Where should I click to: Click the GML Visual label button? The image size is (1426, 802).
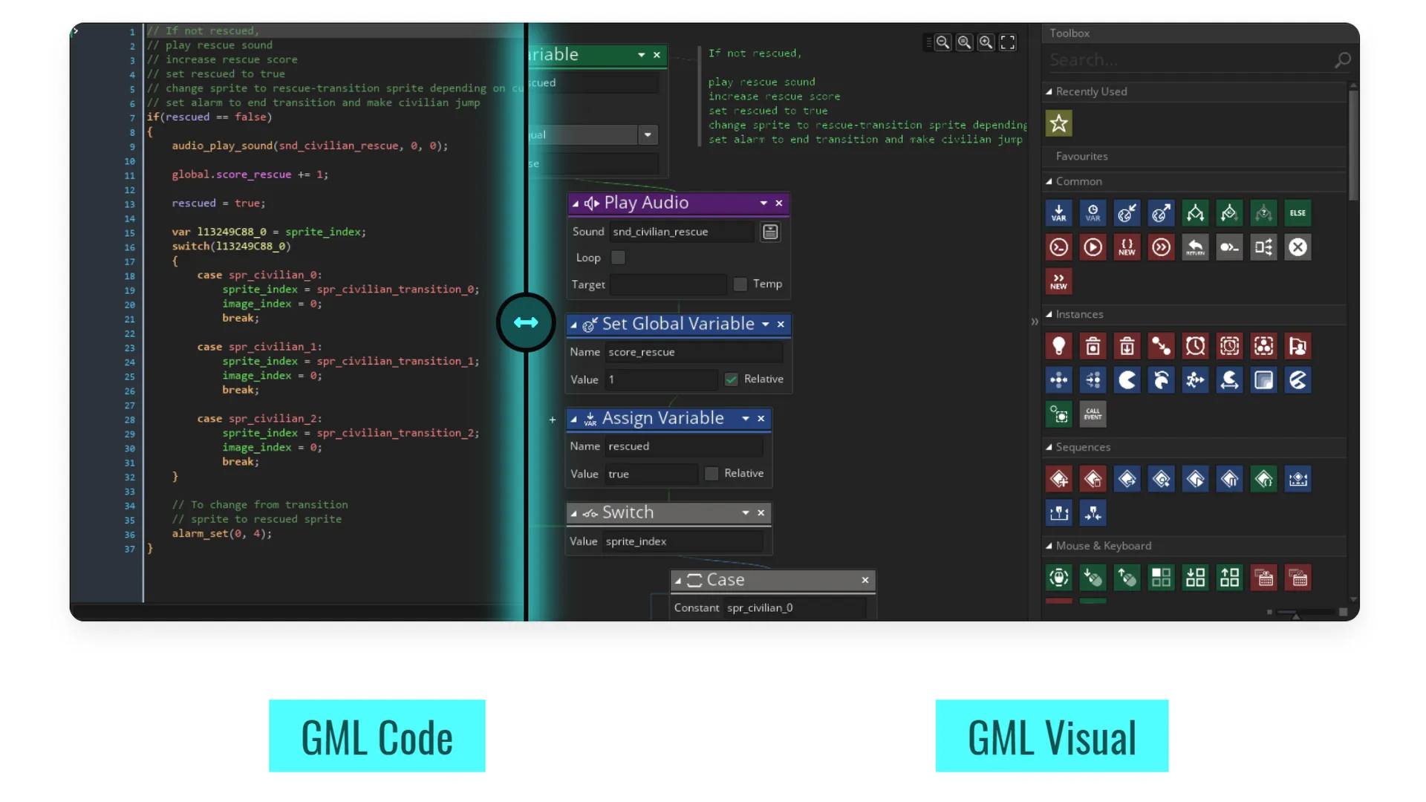(1052, 737)
